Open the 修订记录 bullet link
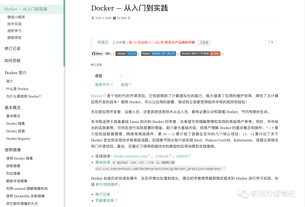Screen dimensions: 305x207 pos(103,194)
